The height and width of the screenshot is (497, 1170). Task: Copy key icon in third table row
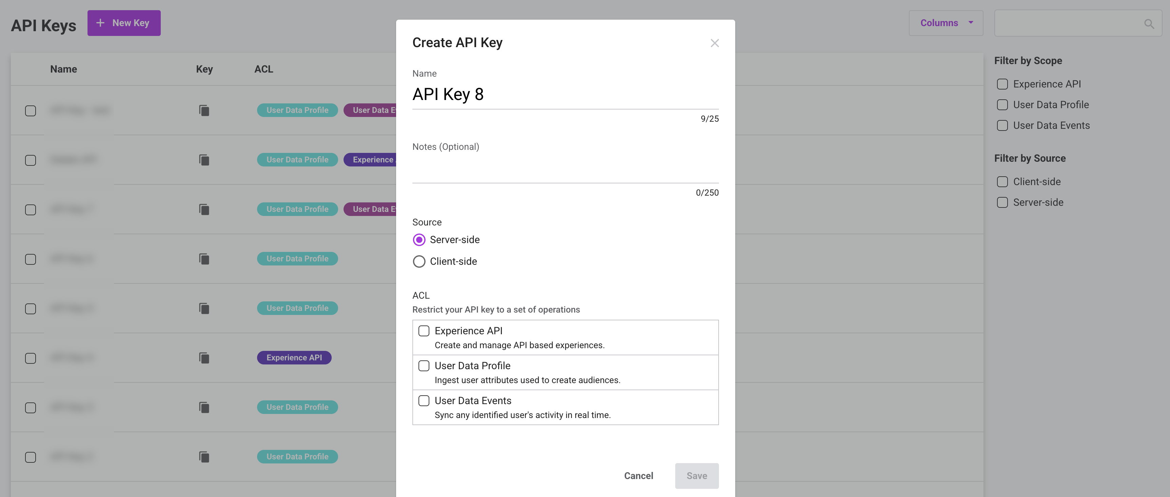pyautogui.click(x=204, y=209)
